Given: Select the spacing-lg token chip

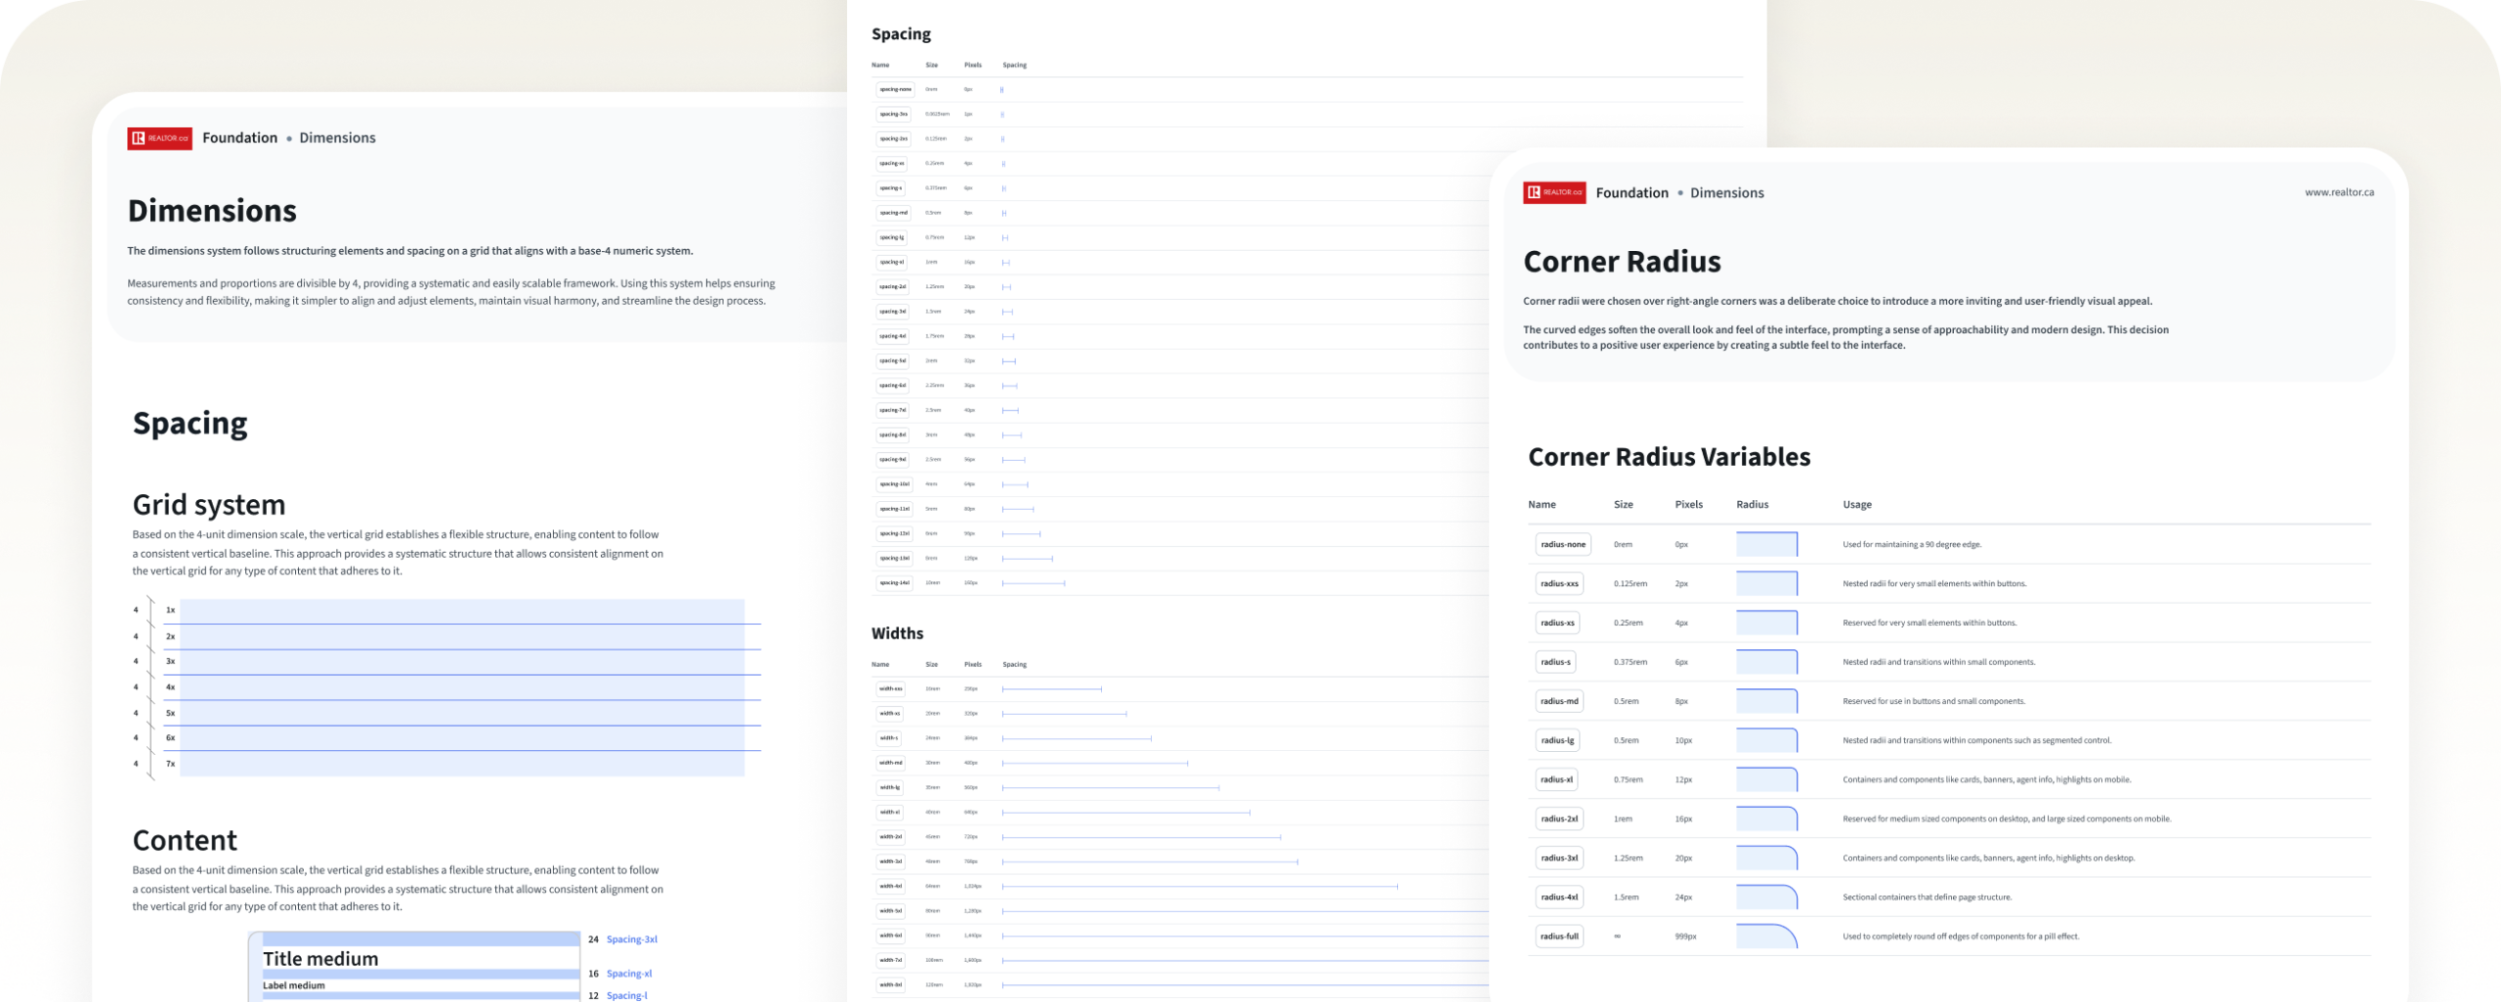Looking at the screenshot, I should click(891, 237).
